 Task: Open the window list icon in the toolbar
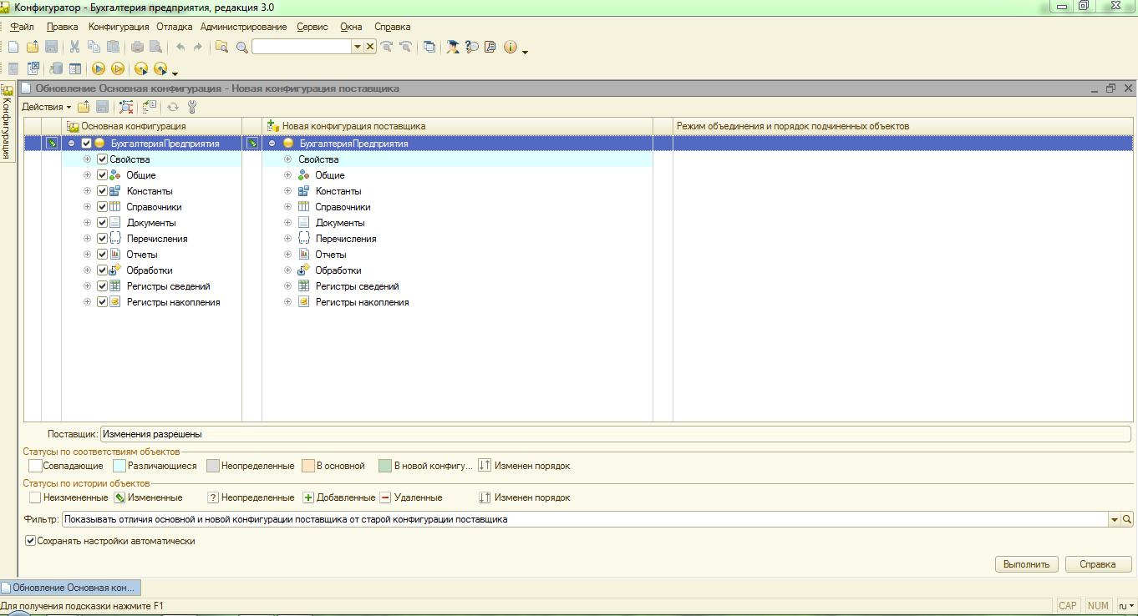point(429,48)
